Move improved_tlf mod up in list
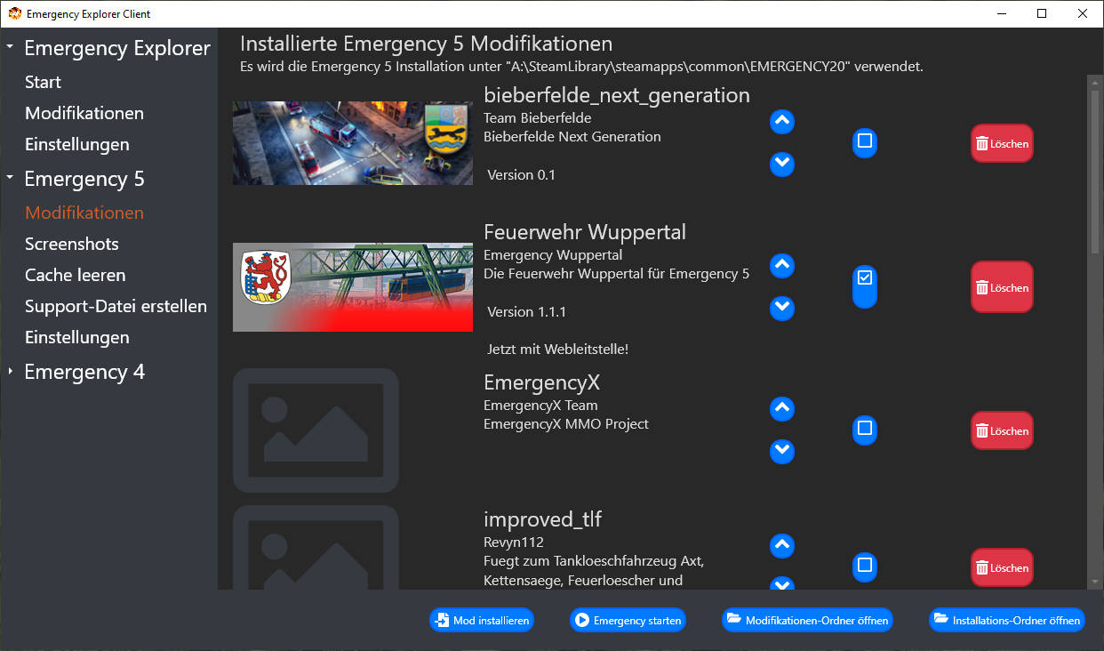 click(781, 545)
